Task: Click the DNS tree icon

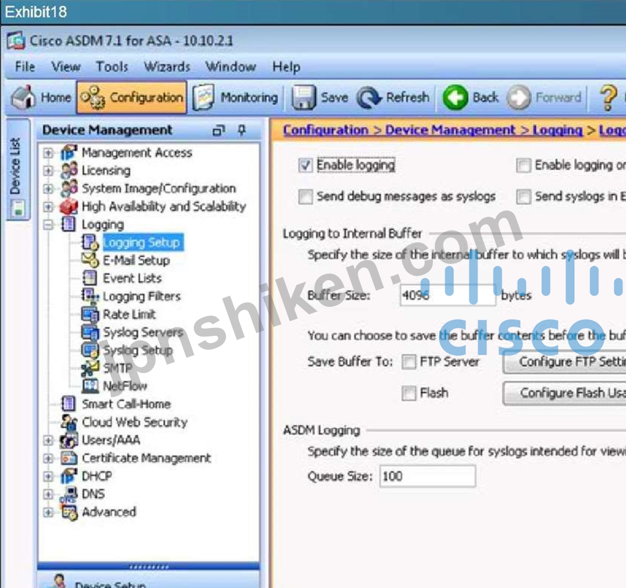Action: 69,494
